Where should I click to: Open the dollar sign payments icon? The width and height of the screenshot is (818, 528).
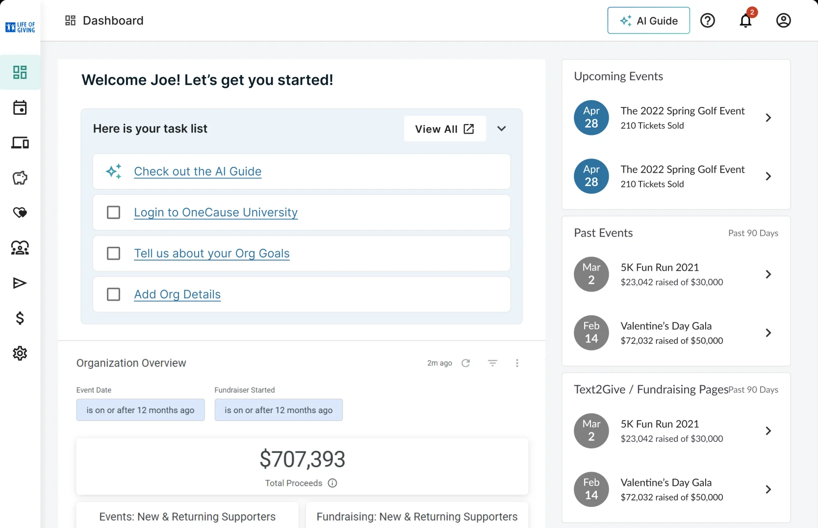[20, 318]
